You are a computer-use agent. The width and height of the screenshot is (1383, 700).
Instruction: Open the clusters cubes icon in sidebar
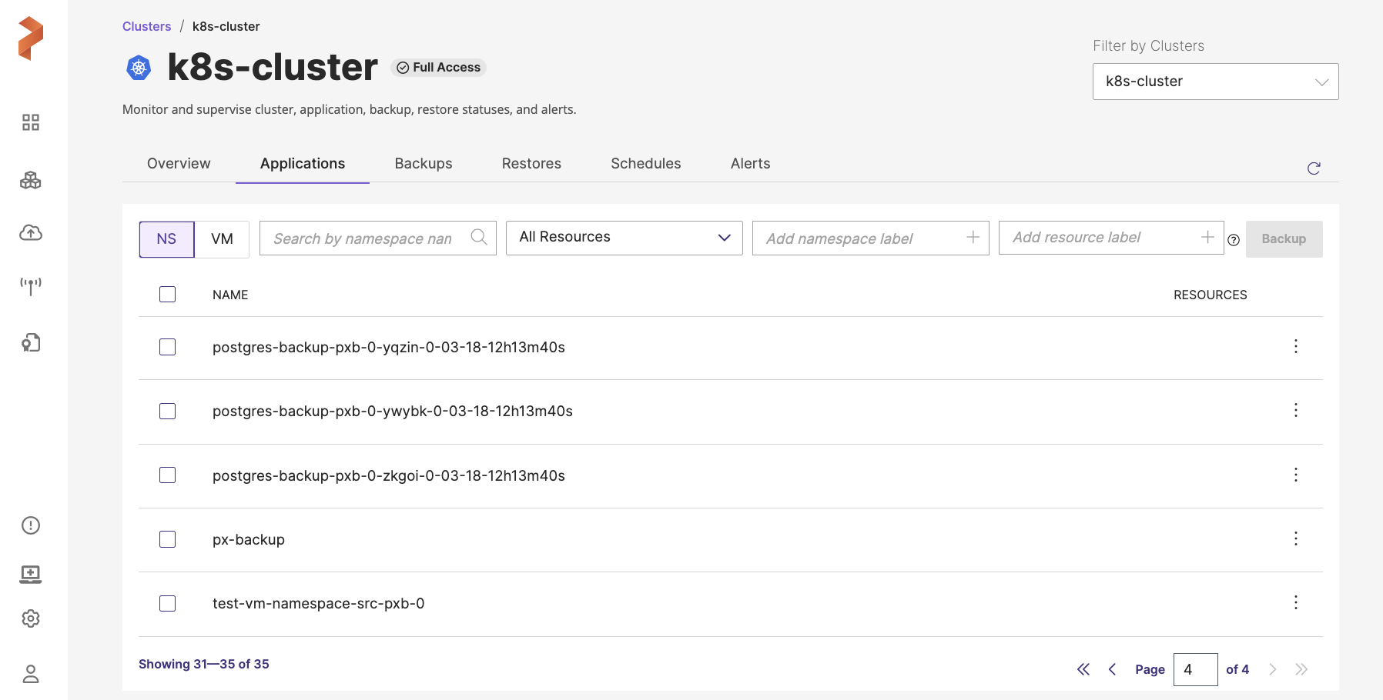tap(31, 181)
